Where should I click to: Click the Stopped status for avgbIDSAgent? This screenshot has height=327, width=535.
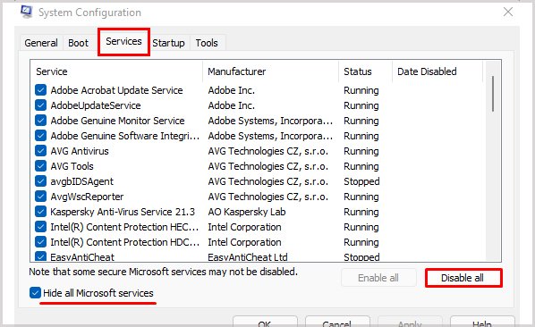(x=361, y=181)
